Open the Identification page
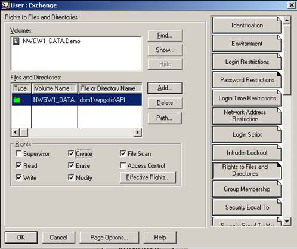The height and width of the screenshot is (249, 297). click(x=247, y=25)
